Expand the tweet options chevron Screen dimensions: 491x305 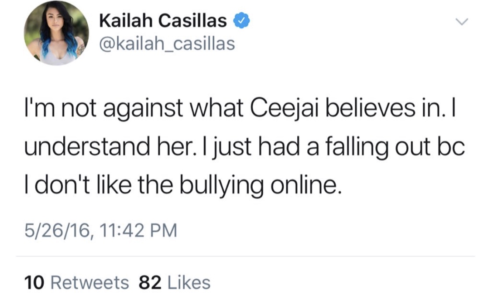462,21
